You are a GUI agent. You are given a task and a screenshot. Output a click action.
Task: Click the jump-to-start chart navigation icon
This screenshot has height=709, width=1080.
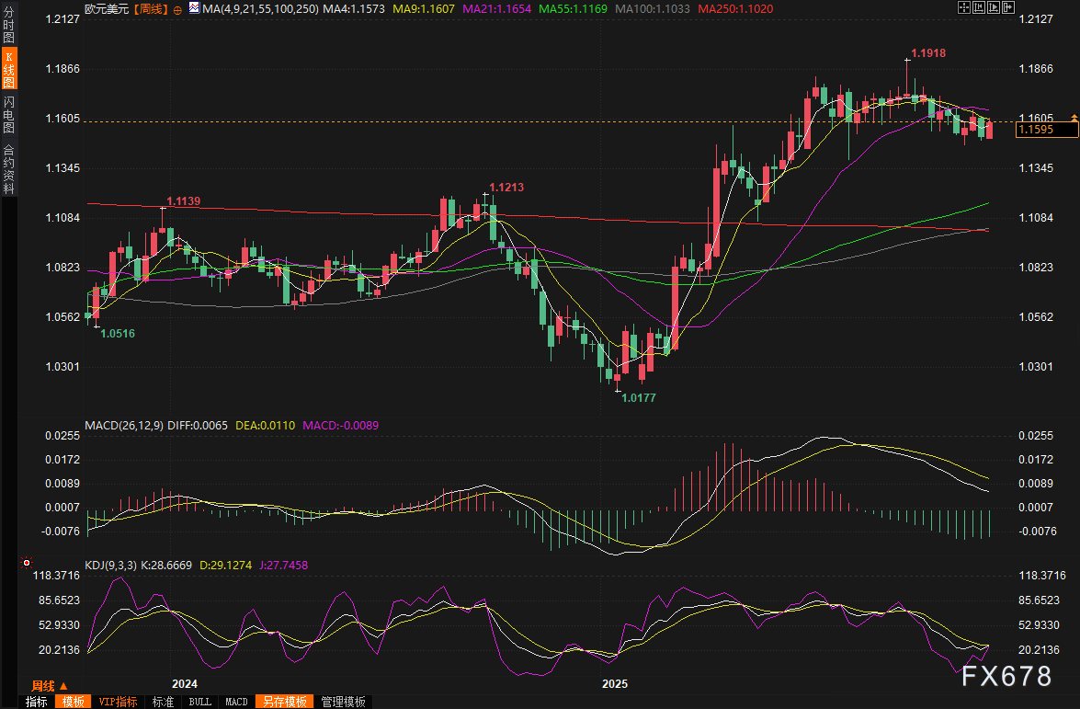pyautogui.click(x=979, y=7)
